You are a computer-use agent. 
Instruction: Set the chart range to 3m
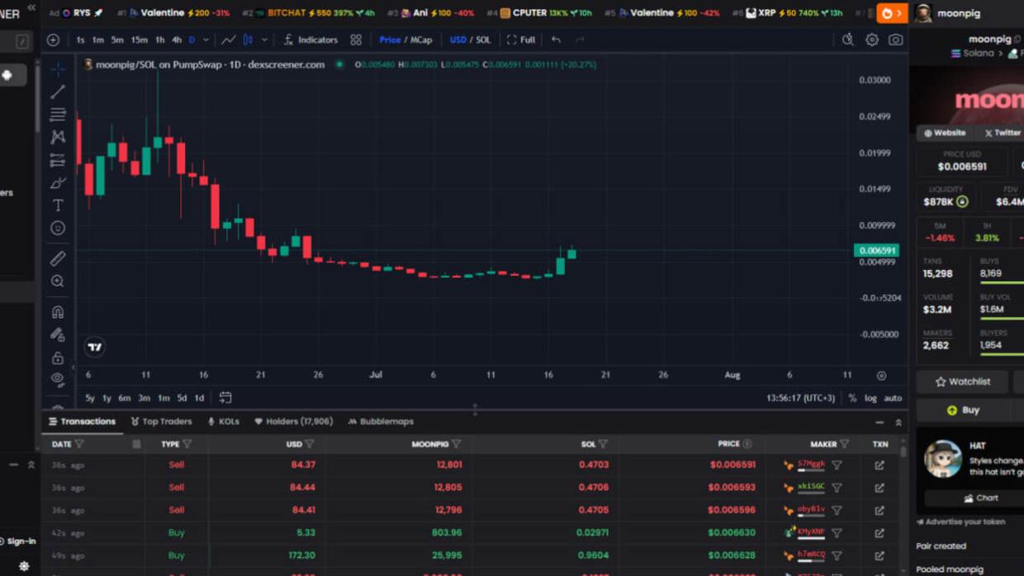coord(144,398)
